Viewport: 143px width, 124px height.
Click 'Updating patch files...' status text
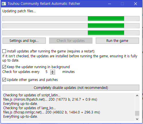click(19, 11)
